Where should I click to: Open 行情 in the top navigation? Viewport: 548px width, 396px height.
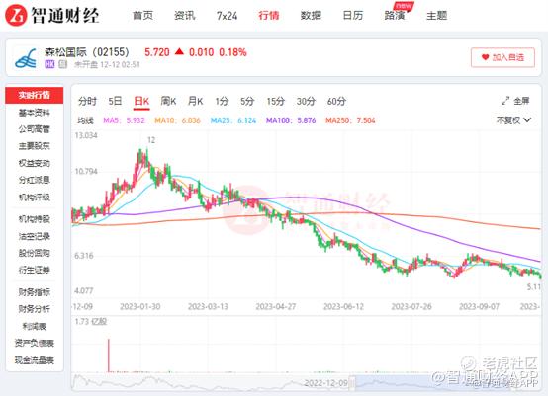[x=268, y=16]
